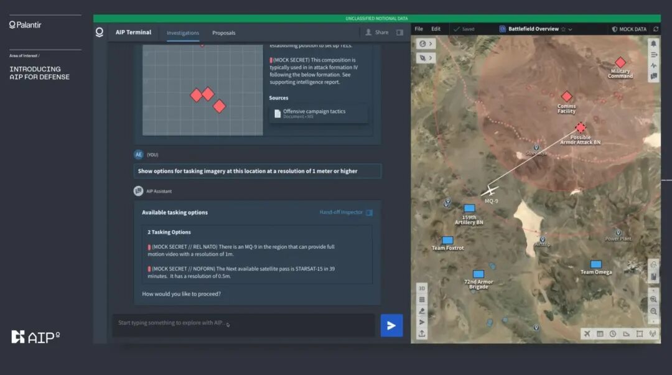Select the 72nd Armor Brigade unit marker
The width and height of the screenshot is (672, 375).
478,274
